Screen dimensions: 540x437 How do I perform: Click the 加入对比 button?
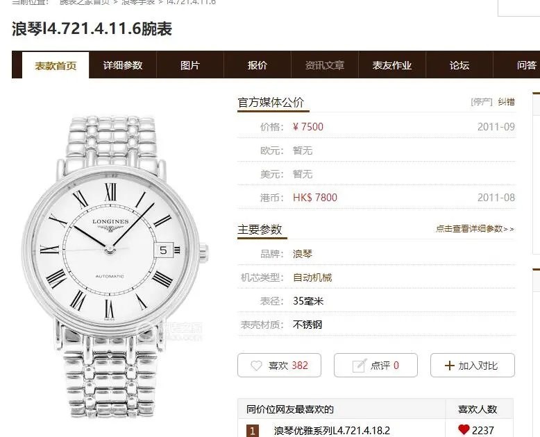[x=473, y=366]
